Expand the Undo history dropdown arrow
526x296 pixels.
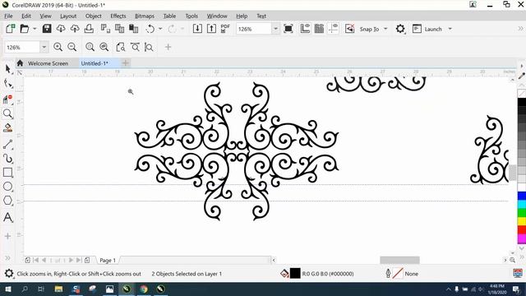[x=160, y=29]
